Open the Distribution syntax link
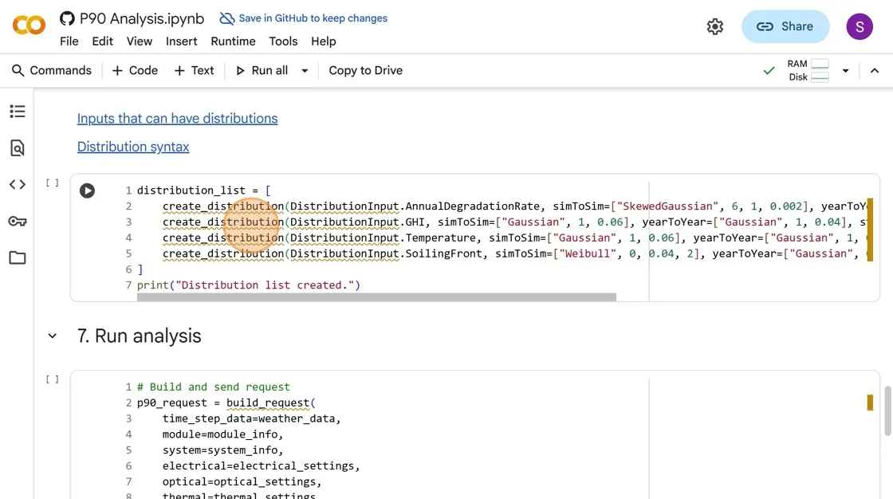Image resolution: width=893 pixels, height=499 pixels. 133,147
